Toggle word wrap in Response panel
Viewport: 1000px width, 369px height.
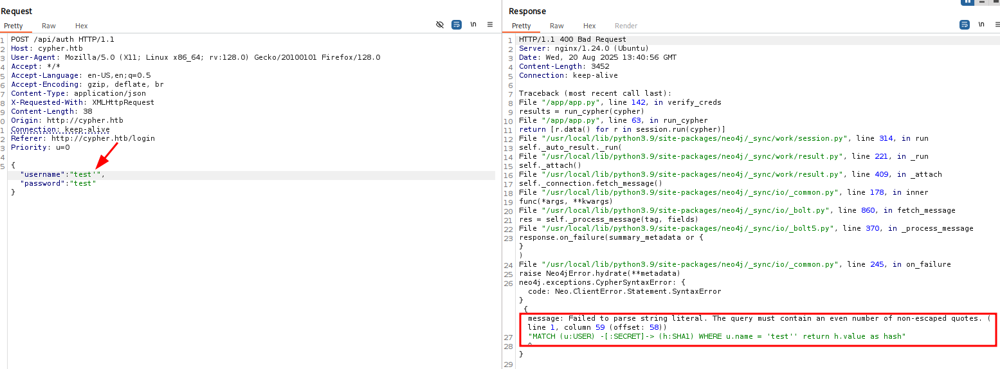coord(965,24)
